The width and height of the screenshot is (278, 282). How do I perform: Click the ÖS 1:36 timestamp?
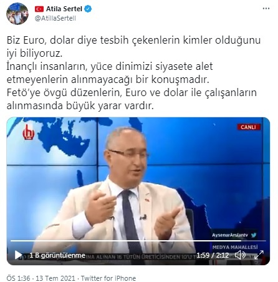[18, 278]
